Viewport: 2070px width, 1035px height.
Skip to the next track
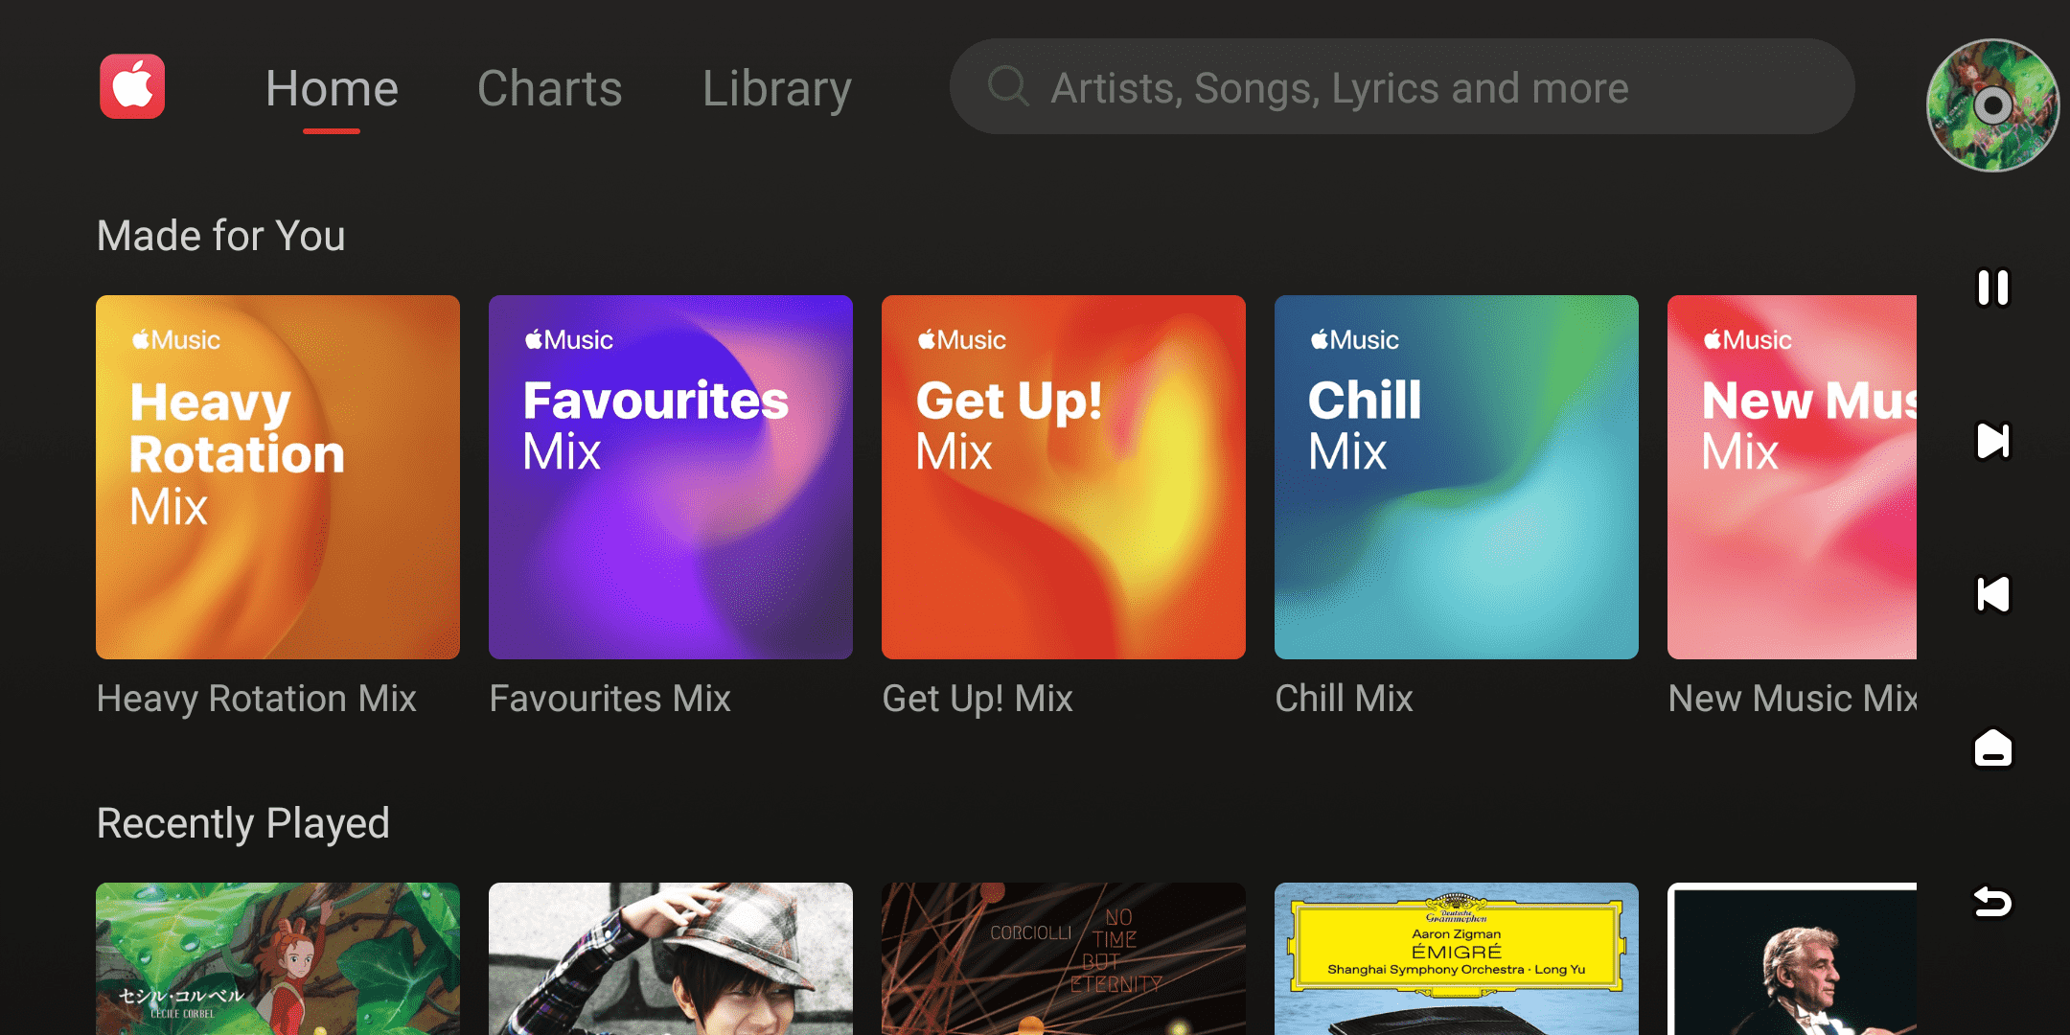point(1992,441)
